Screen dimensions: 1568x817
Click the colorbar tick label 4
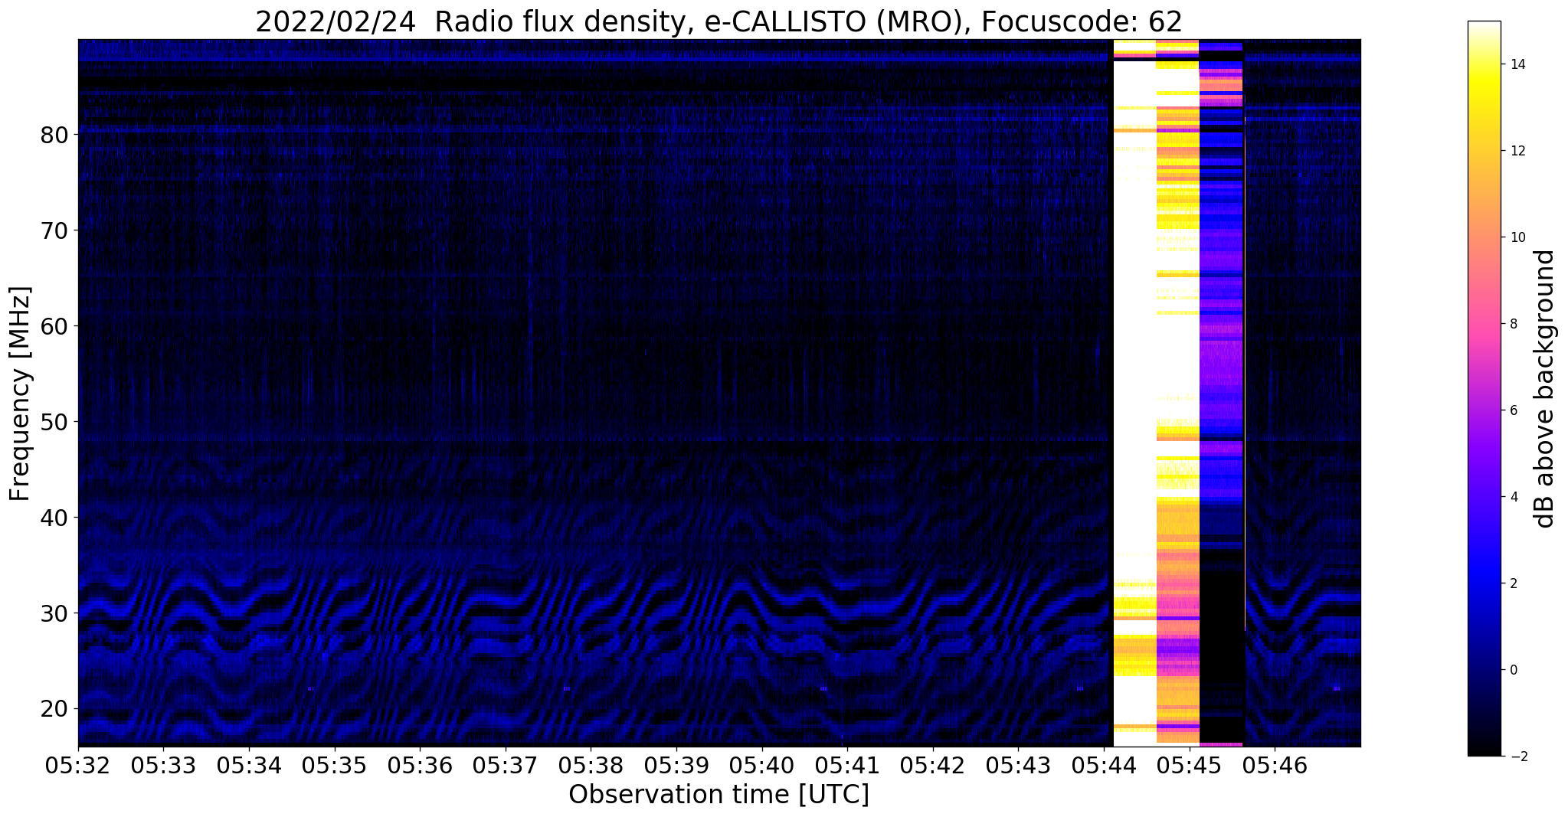coord(1512,497)
